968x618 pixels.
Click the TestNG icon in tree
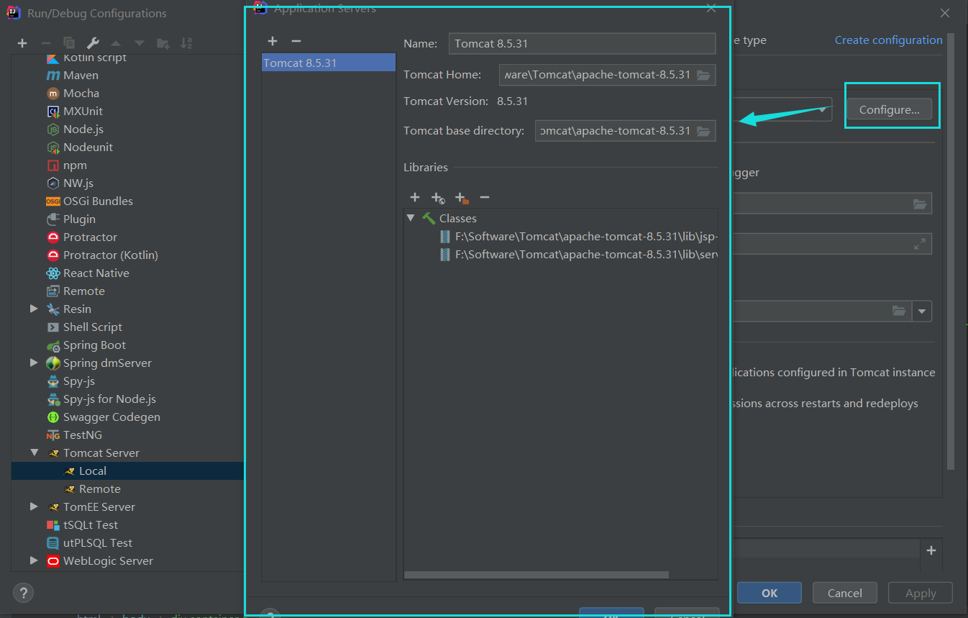(x=52, y=435)
